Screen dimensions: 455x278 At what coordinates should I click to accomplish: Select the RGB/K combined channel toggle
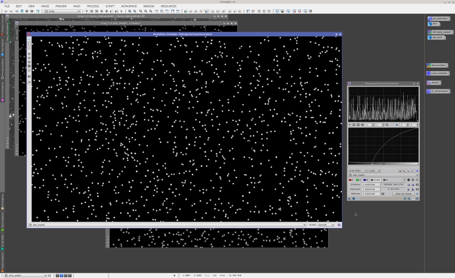[x=375, y=180]
